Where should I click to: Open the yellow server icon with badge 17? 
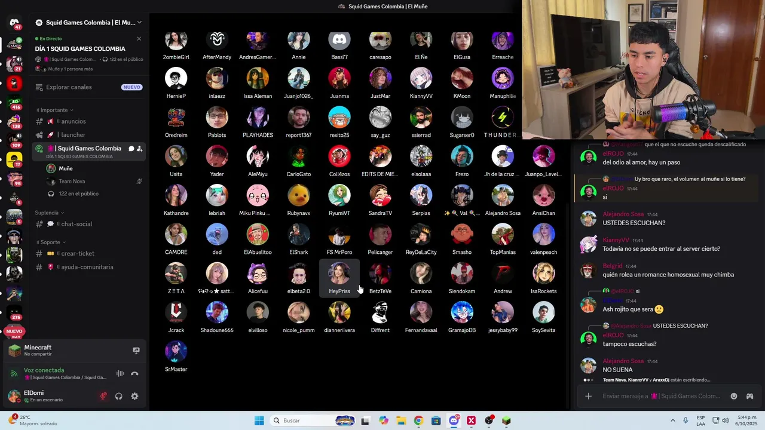(14, 159)
